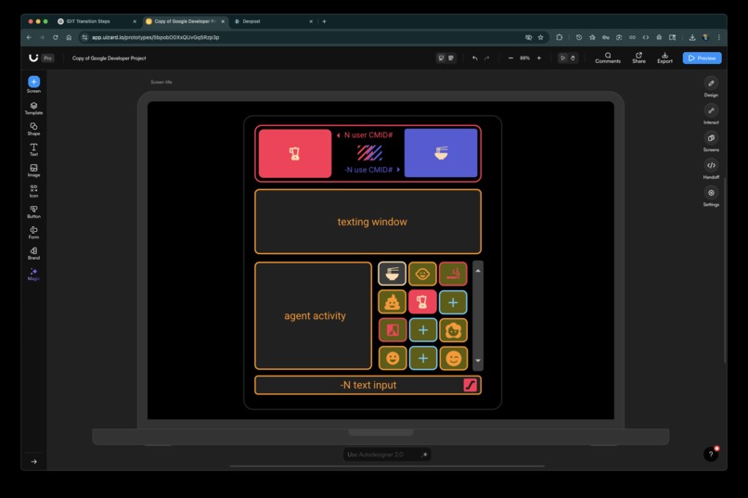This screenshot has width=748, height=498.
Task: Select the Text tool
Action: 33,149
